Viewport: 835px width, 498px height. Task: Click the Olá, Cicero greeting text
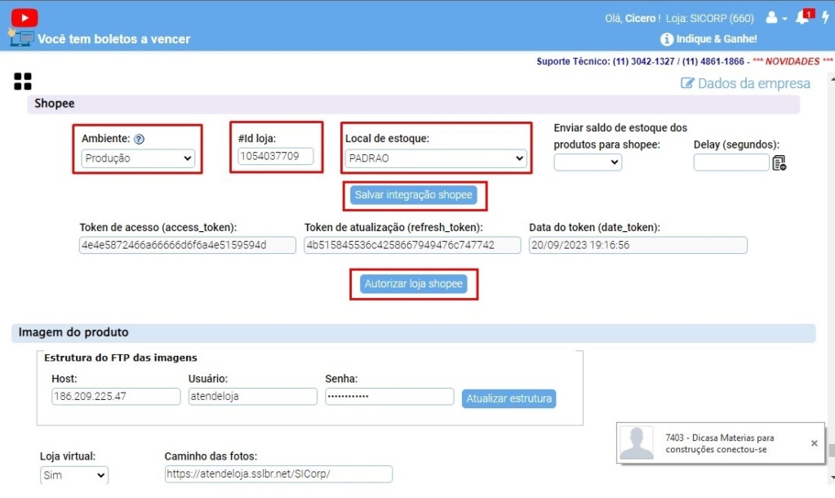click(x=632, y=19)
